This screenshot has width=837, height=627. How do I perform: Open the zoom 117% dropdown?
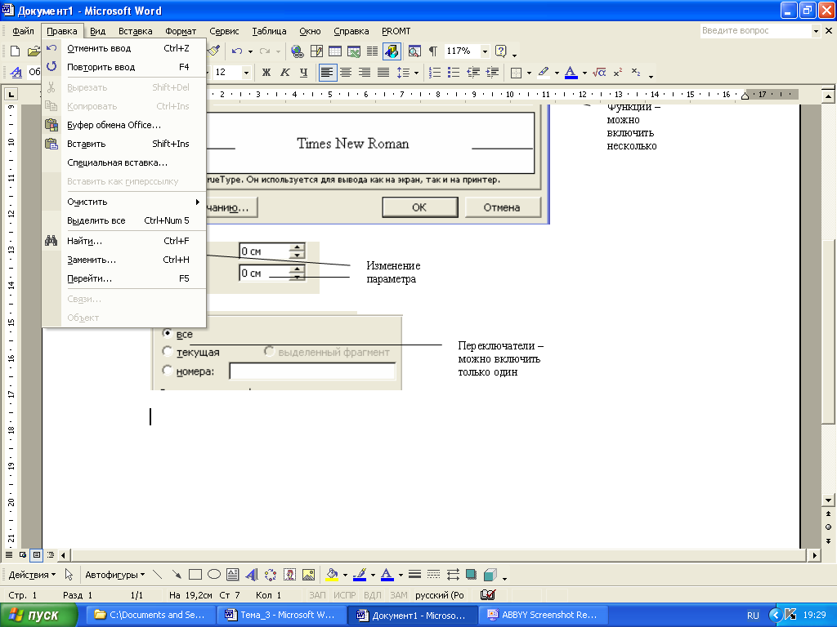point(485,51)
